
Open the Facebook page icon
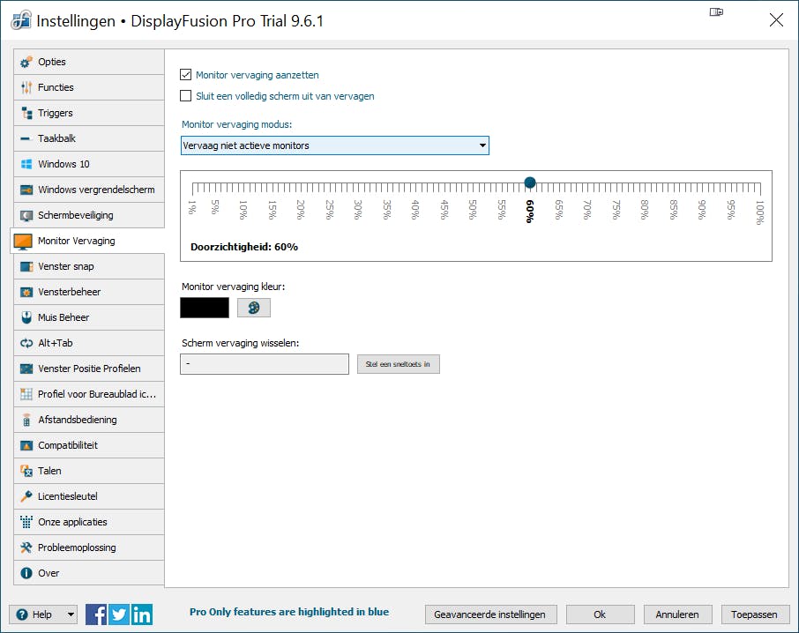96,614
